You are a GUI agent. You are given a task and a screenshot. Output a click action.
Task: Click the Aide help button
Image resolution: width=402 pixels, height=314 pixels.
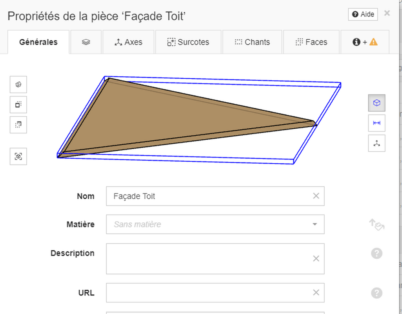[363, 15]
